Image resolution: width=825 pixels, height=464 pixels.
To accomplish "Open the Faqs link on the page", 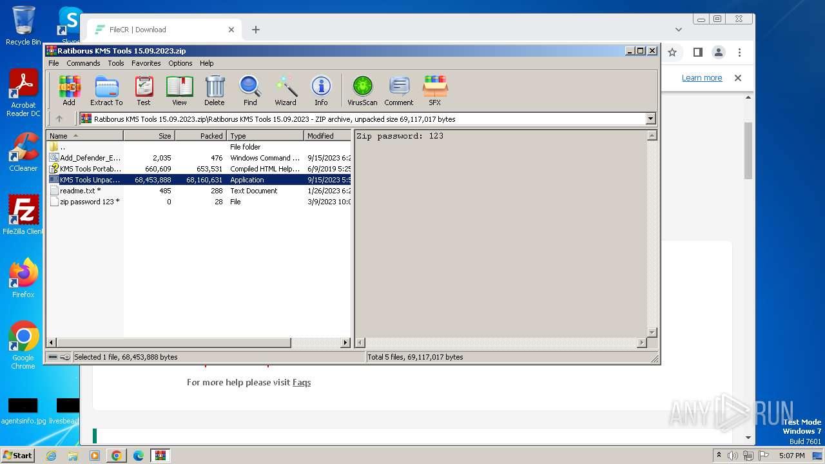I will pos(302,382).
